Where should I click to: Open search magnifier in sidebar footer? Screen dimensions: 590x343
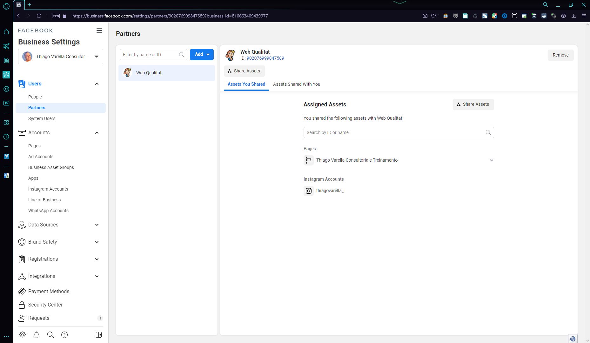tap(50, 335)
